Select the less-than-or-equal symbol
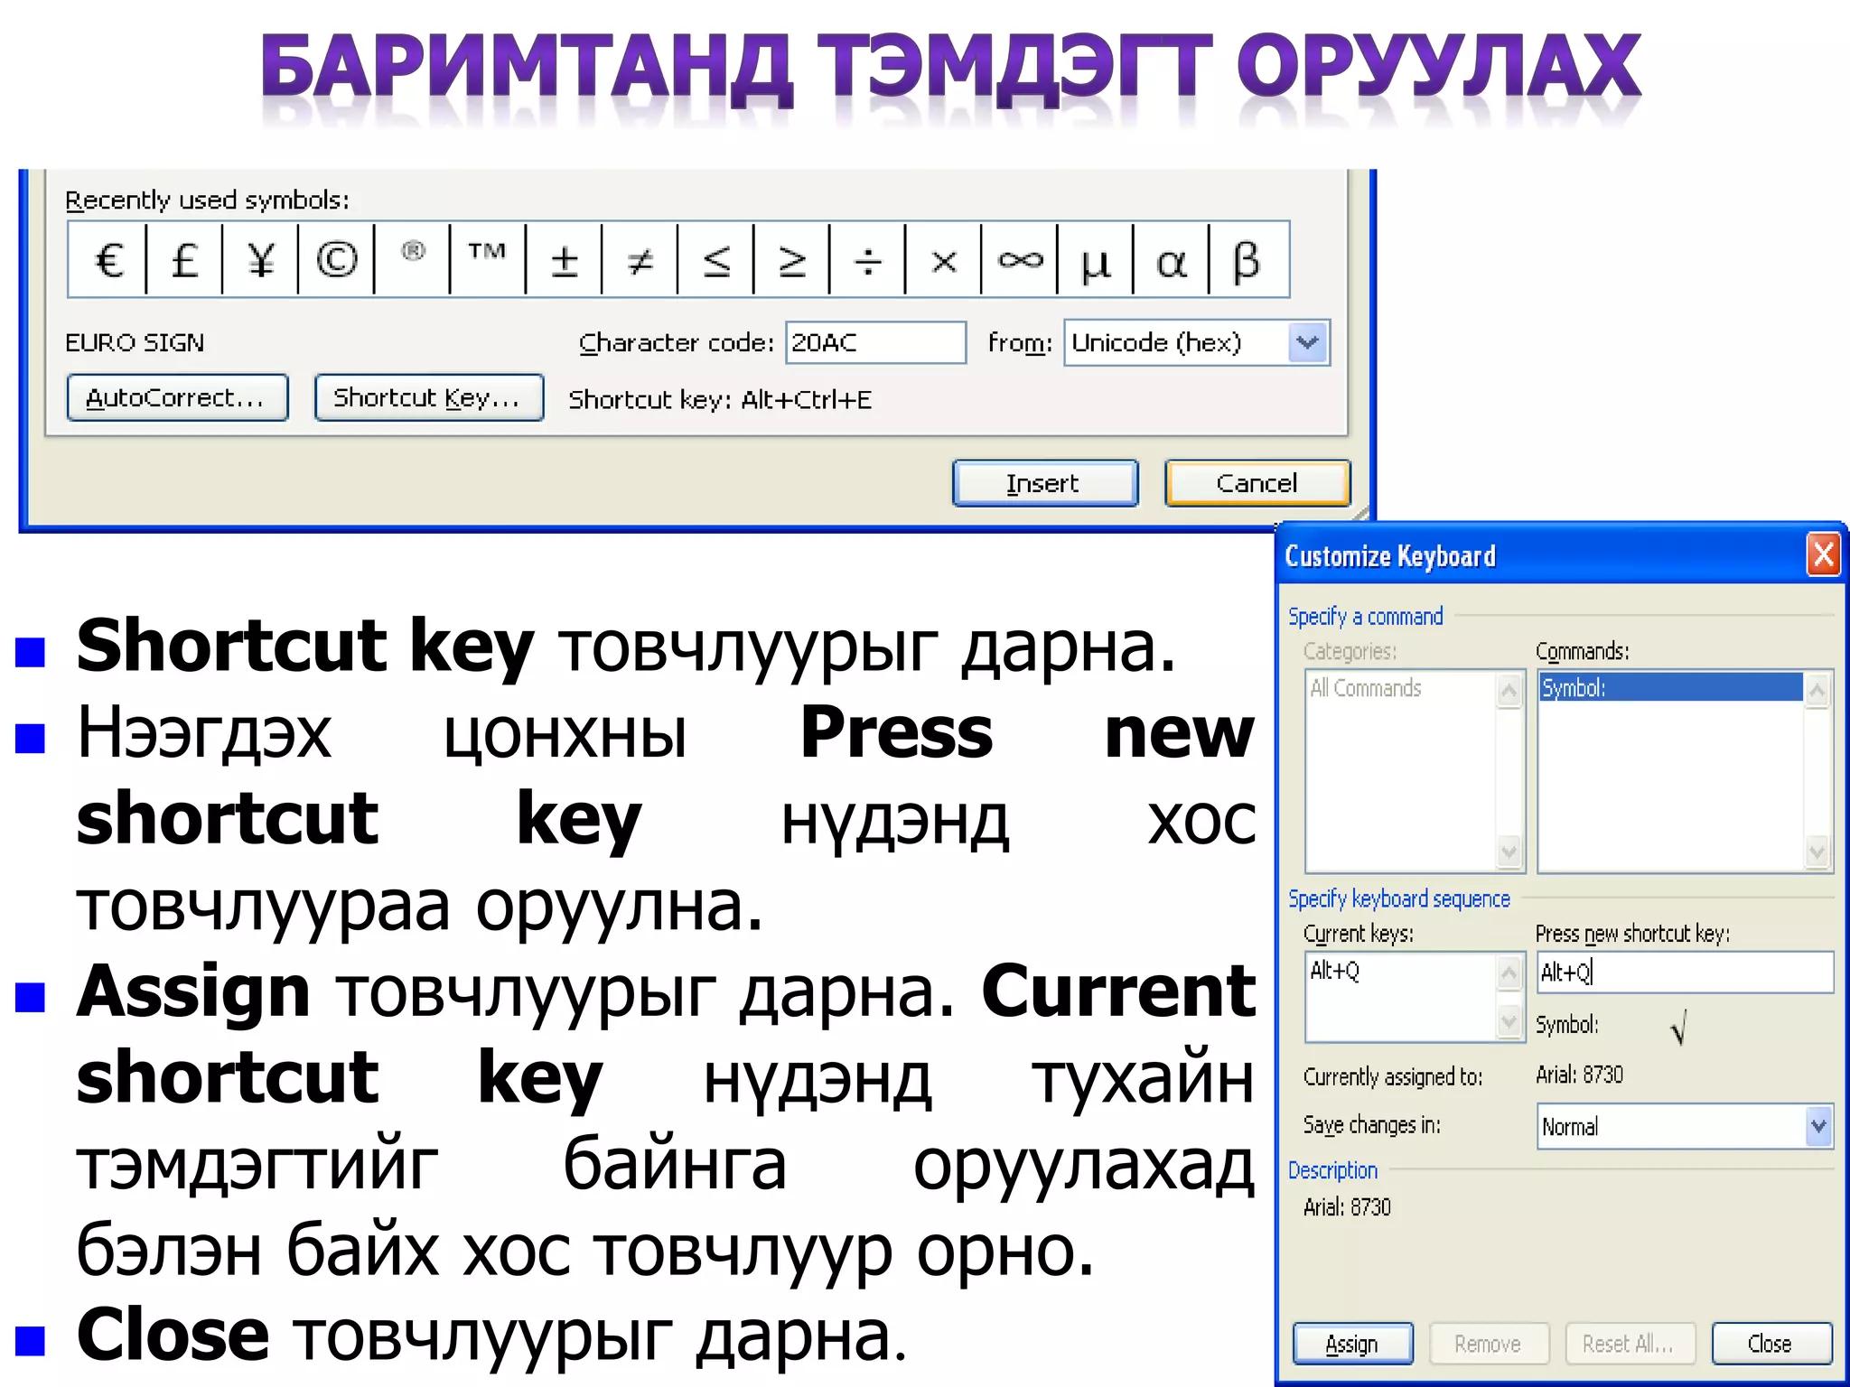Screen dimensions: 1850x1387 [x=715, y=260]
